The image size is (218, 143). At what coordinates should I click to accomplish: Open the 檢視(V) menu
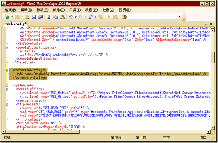tap(43, 10)
